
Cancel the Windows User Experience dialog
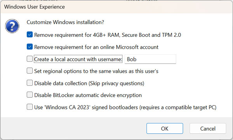tap(208, 128)
